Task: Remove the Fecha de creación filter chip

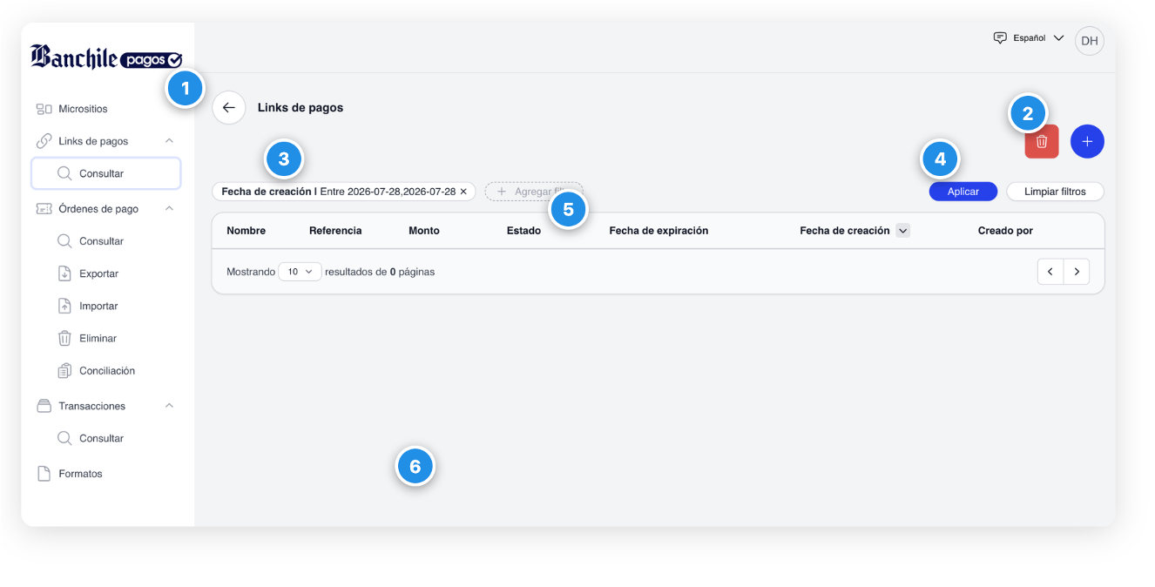Action: click(463, 192)
